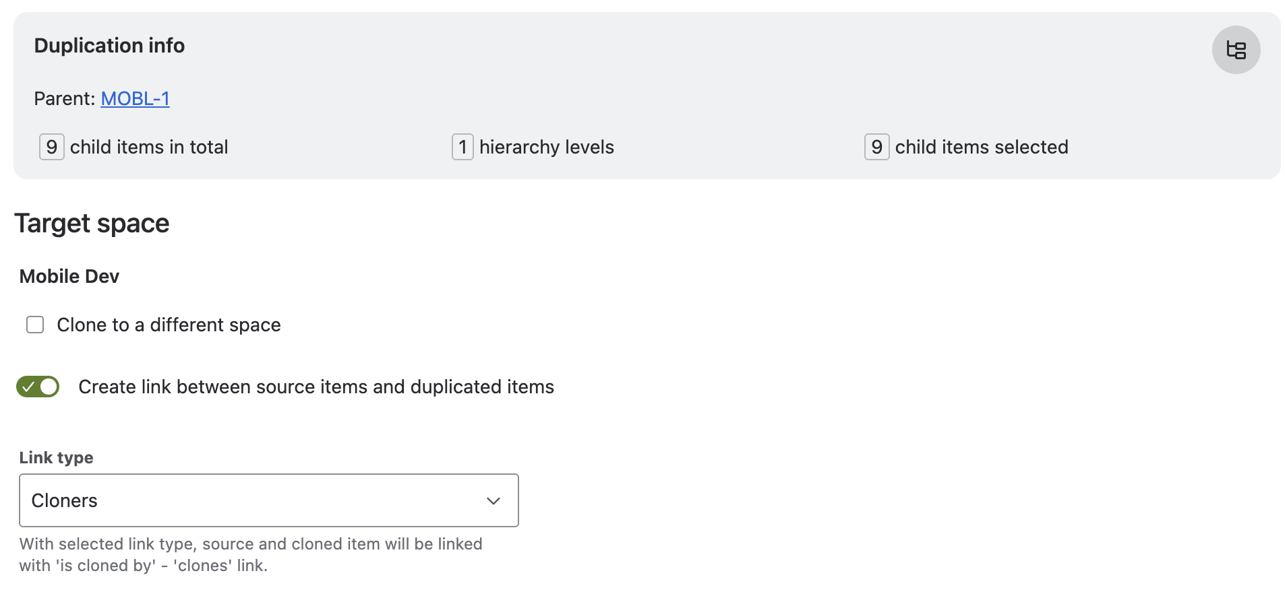Click the "Link type" field label
Image resolution: width=1285 pixels, height=598 pixels.
coord(57,457)
